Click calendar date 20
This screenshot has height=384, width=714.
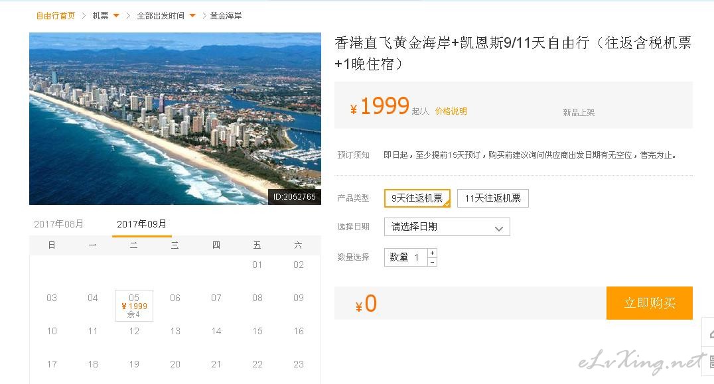tap(175, 365)
